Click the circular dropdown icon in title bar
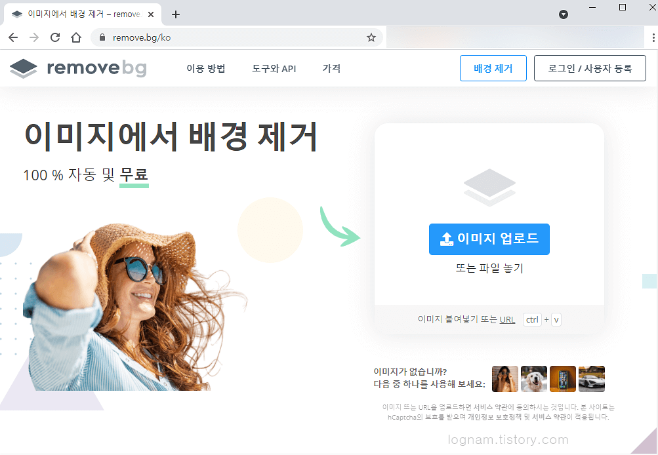Screen dimensions: 658x455 click(x=564, y=14)
